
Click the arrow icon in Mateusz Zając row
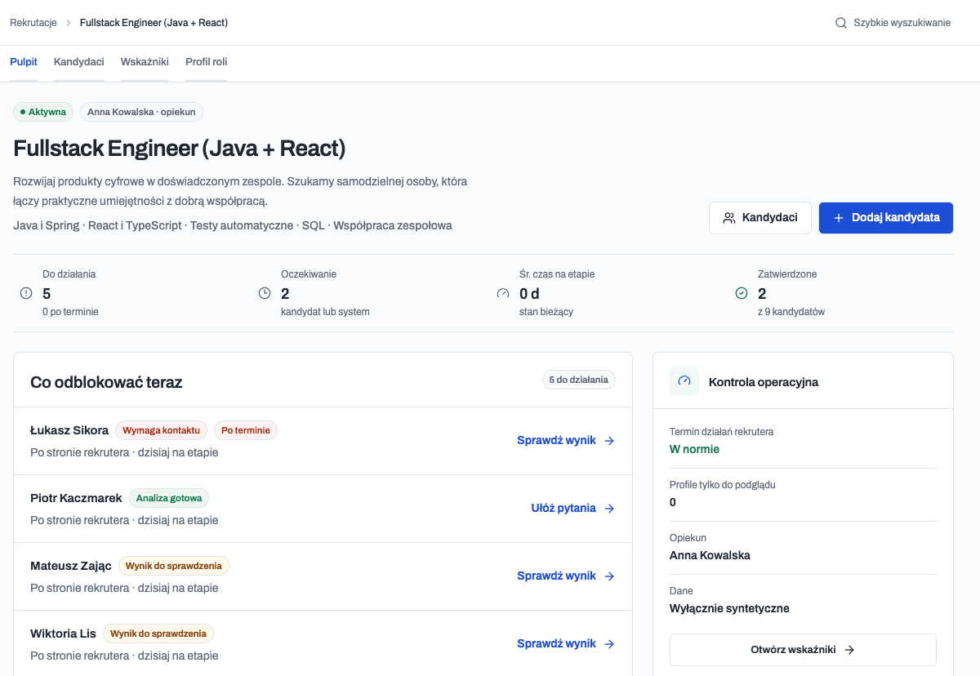click(x=609, y=576)
